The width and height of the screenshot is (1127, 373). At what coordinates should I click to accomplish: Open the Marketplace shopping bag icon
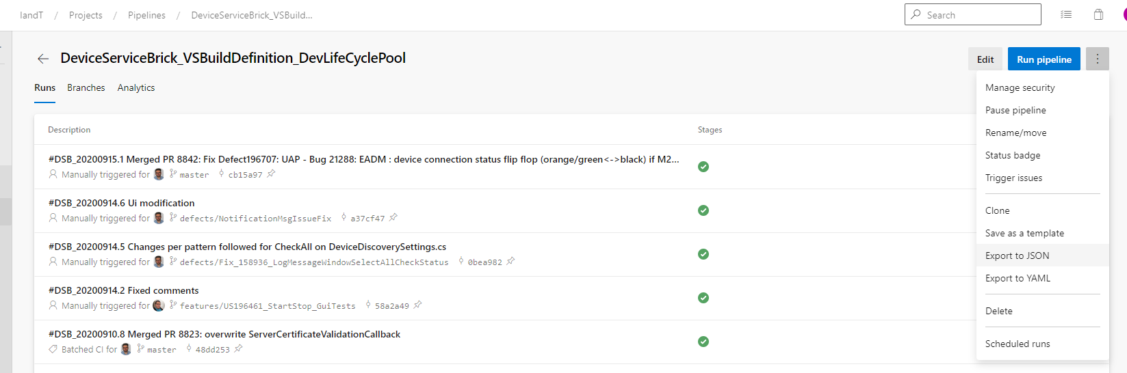pyautogui.click(x=1098, y=14)
